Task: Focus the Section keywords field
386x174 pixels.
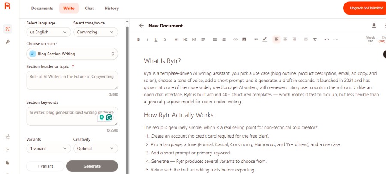Action: pyautogui.click(x=72, y=116)
